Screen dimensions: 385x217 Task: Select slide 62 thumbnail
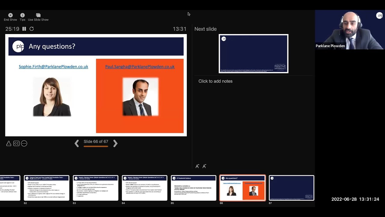coord(47,188)
